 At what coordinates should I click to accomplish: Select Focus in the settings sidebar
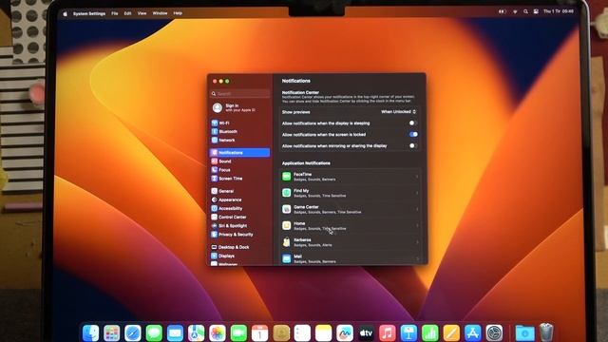[239, 170]
